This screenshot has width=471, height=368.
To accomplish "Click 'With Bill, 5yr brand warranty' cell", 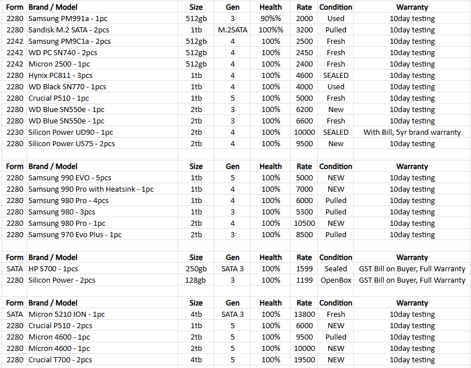I will [x=412, y=132].
